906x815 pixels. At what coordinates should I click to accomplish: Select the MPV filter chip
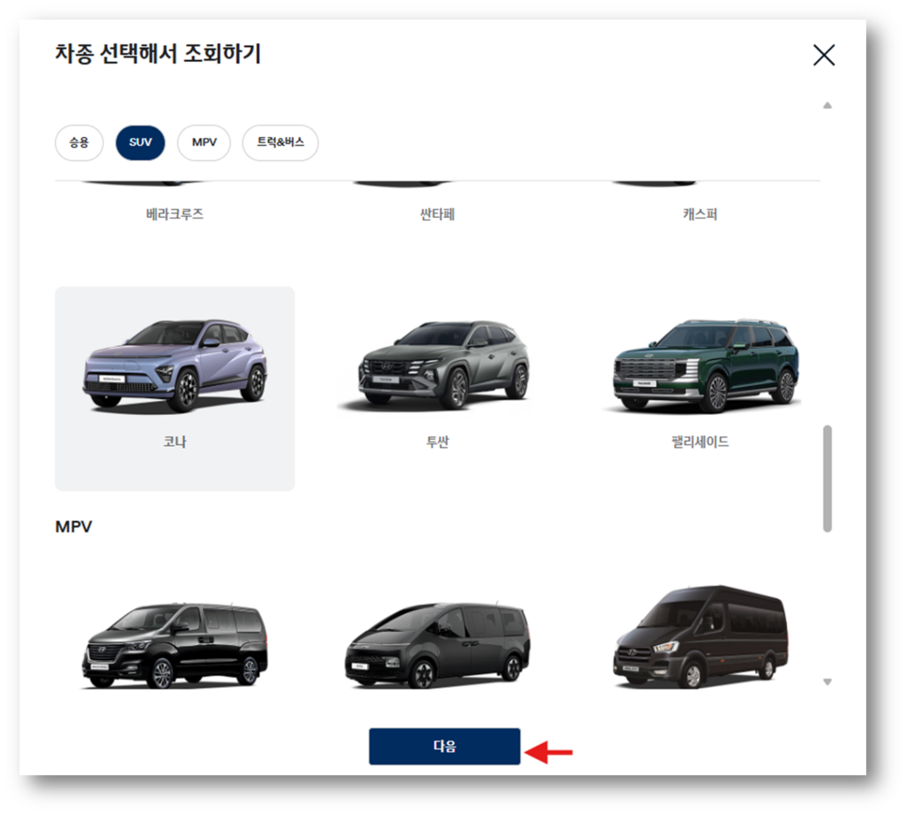(203, 143)
